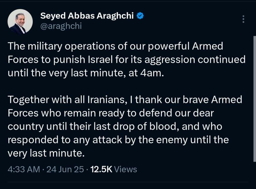
Task: Click the words 'very last minute.' ending the tweet
Action: tap(46, 153)
